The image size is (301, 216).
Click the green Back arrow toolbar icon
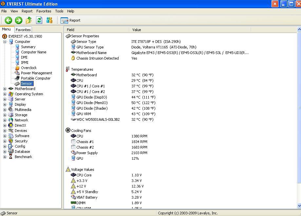(x=9, y=20)
